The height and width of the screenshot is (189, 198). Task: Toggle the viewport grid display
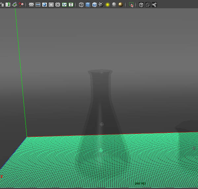tap(31, 5)
